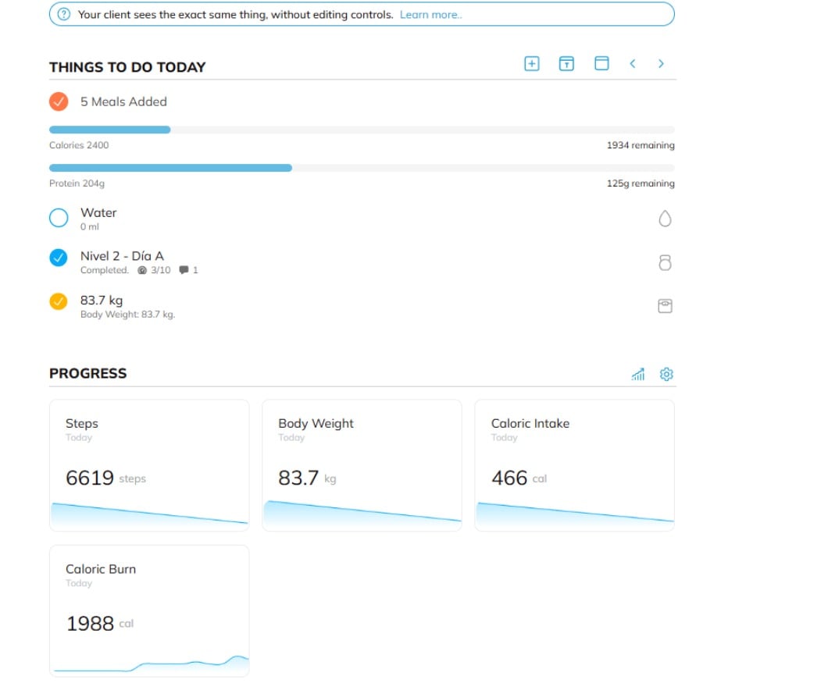Viewport: 828px width, 697px height.
Task: Open the Caloric Burn progress card
Action: [x=149, y=610]
